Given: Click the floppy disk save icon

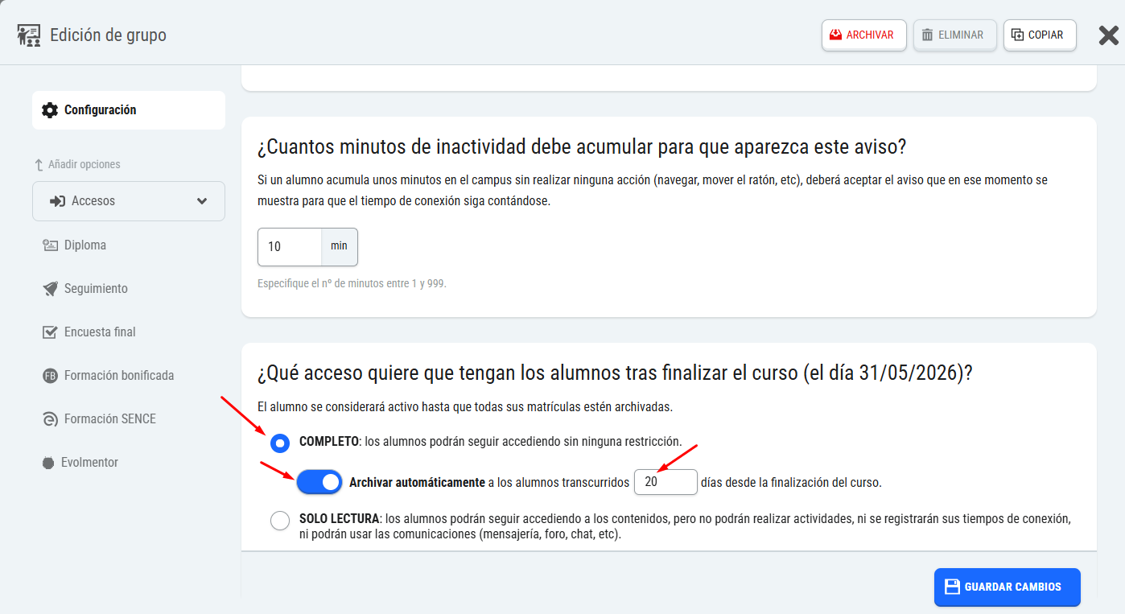Looking at the screenshot, I should click(952, 587).
